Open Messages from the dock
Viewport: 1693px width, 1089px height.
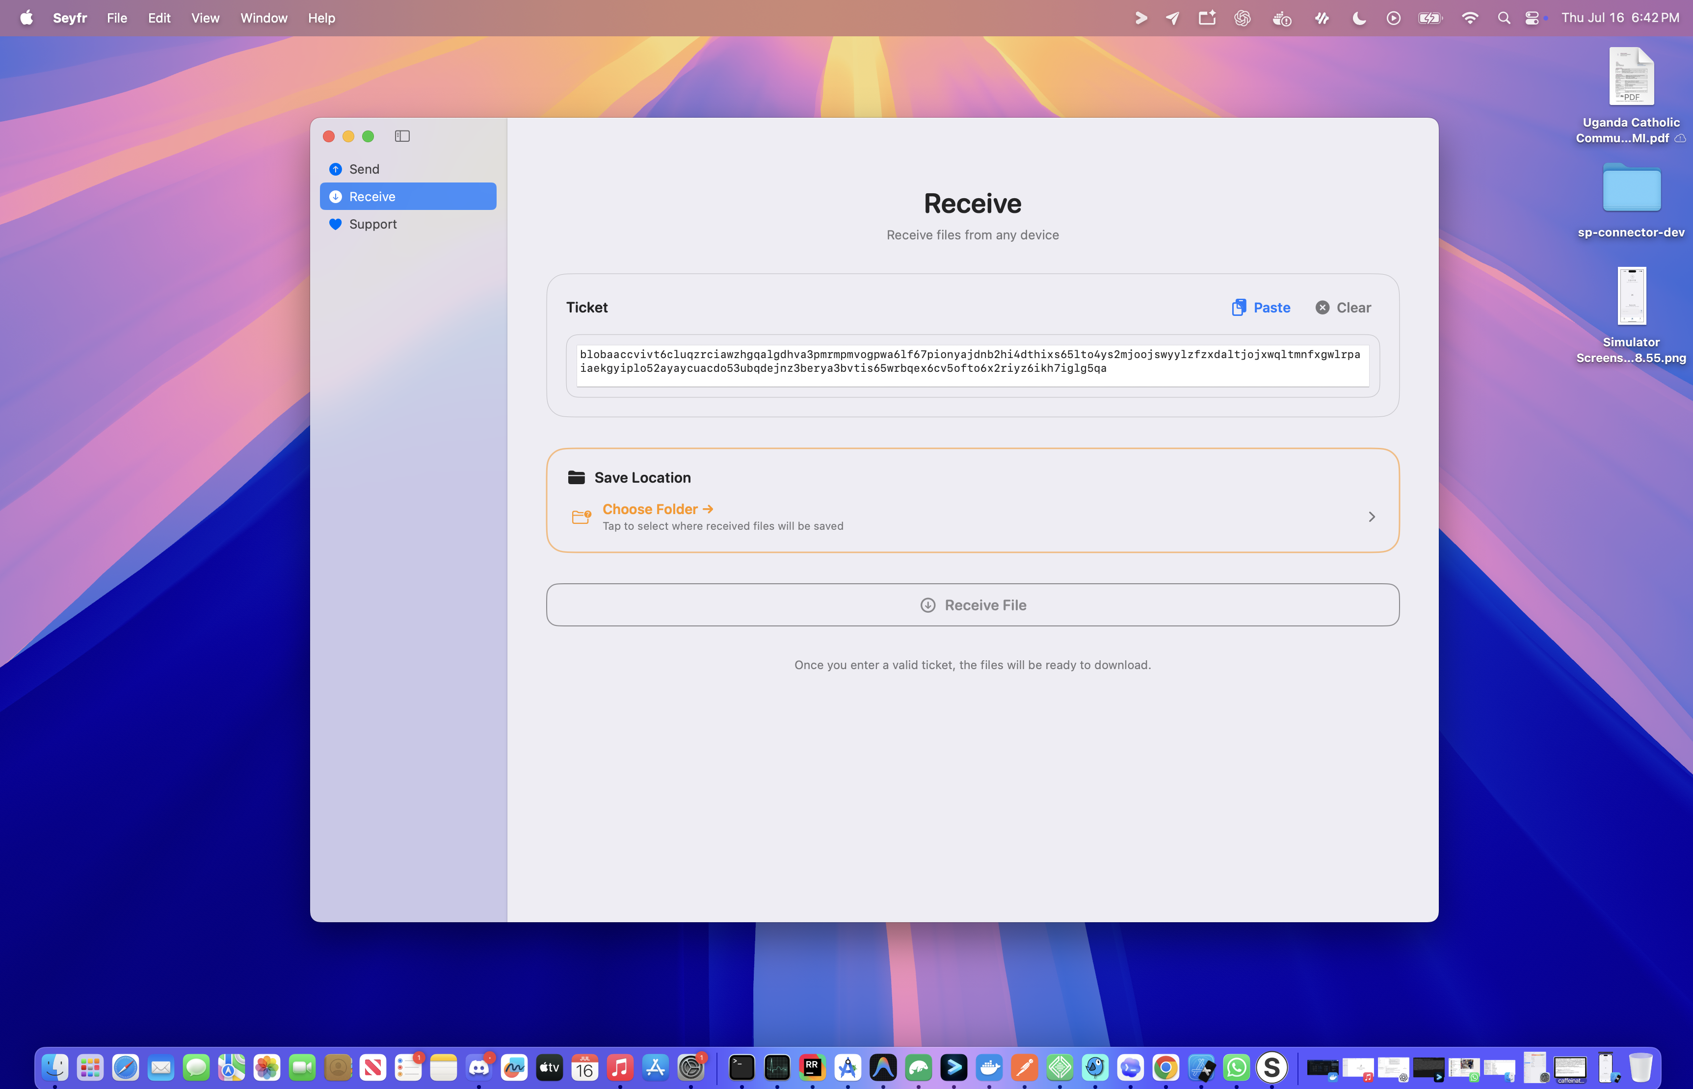click(197, 1067)
